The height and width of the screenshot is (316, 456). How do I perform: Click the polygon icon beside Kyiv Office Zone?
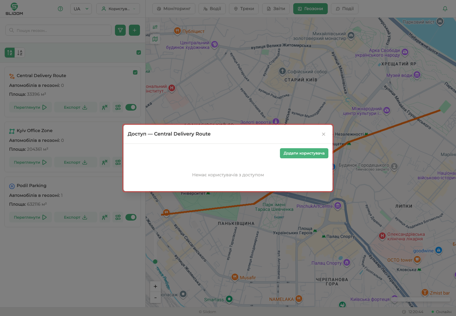click(12, 131)
